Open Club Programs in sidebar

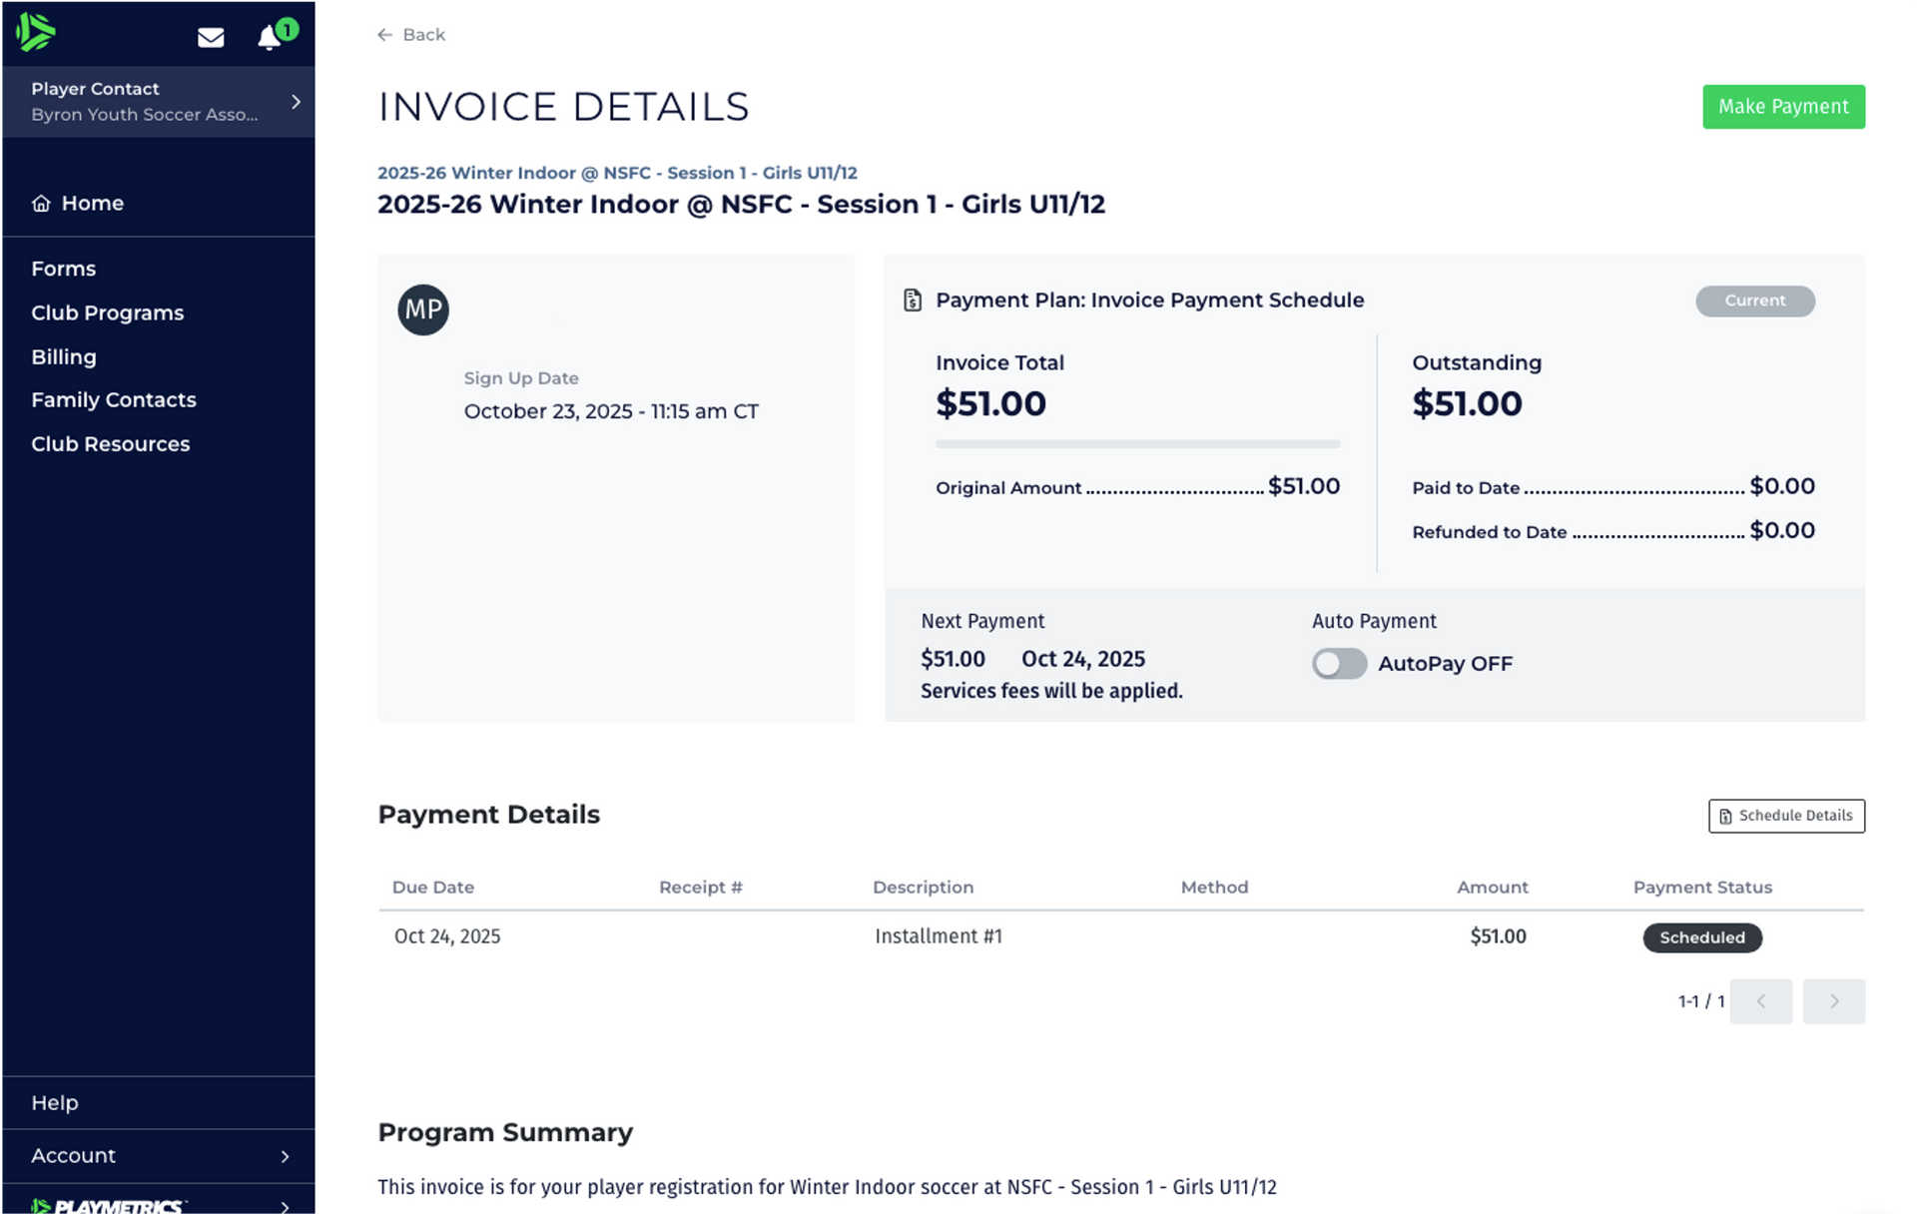point(108,313)
